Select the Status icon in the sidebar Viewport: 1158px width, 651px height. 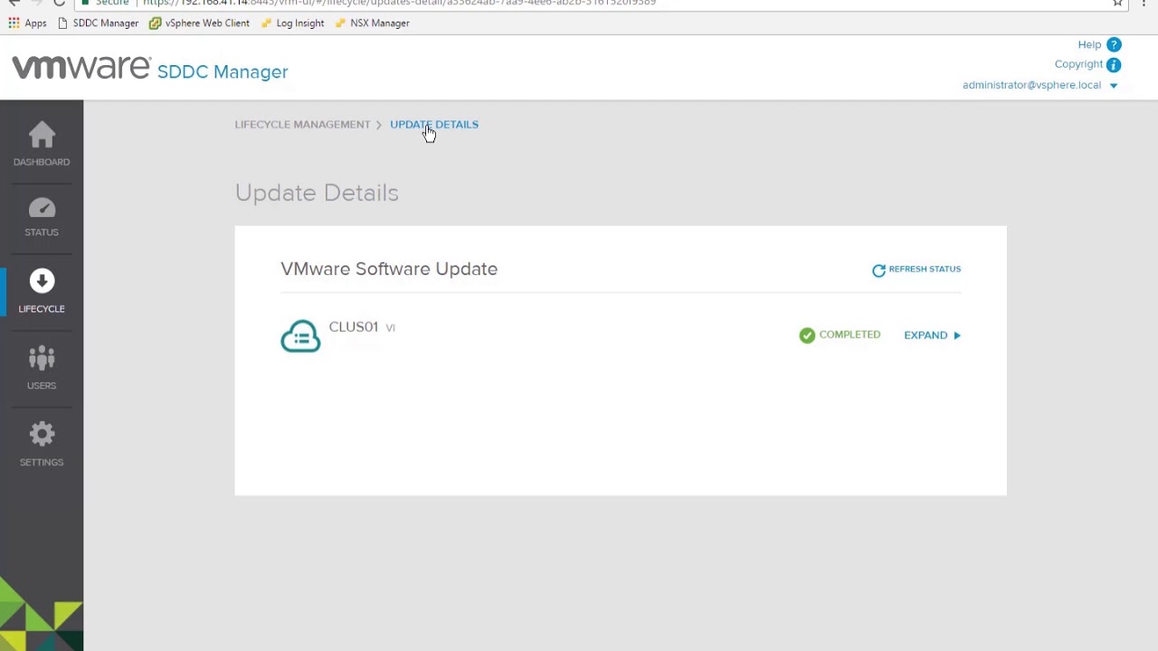42,210
